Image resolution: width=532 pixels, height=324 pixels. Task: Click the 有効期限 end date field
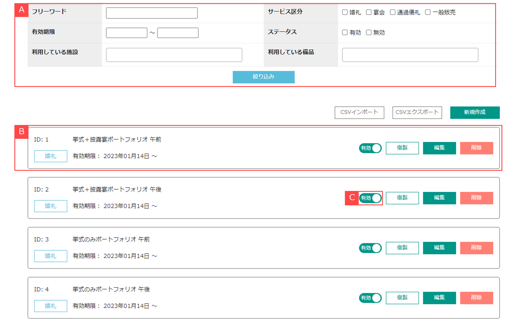pyautogui.click(x=178, y=33)
